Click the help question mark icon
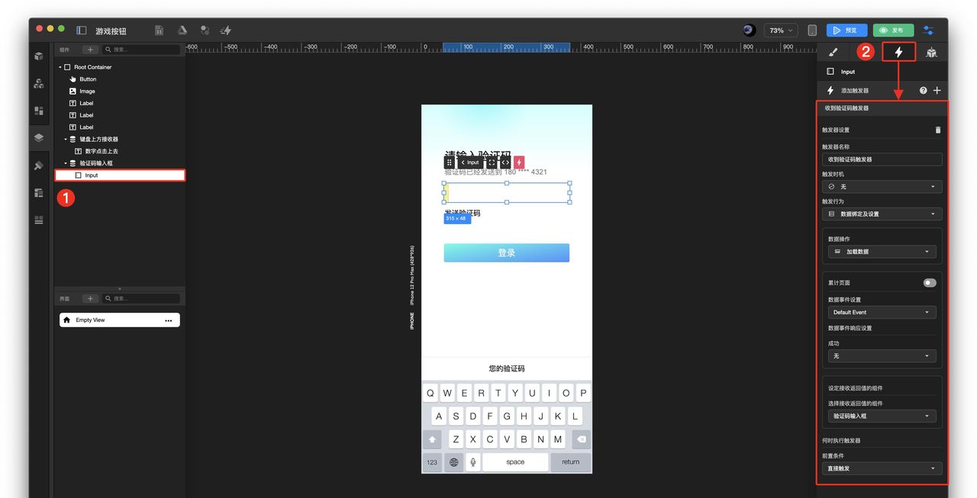Screen dimensions: 977x498 [924, 90]
